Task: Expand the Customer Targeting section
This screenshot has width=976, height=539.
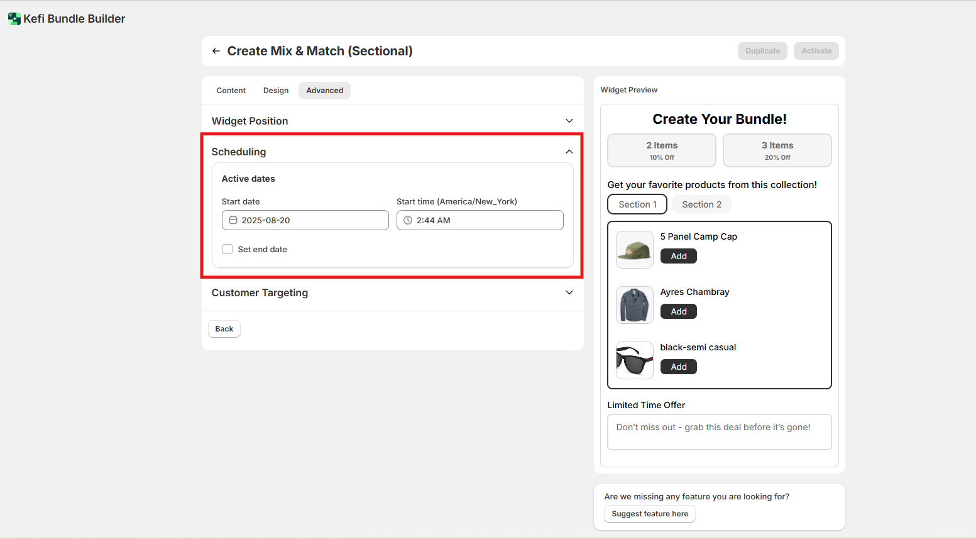Action: 569,292
